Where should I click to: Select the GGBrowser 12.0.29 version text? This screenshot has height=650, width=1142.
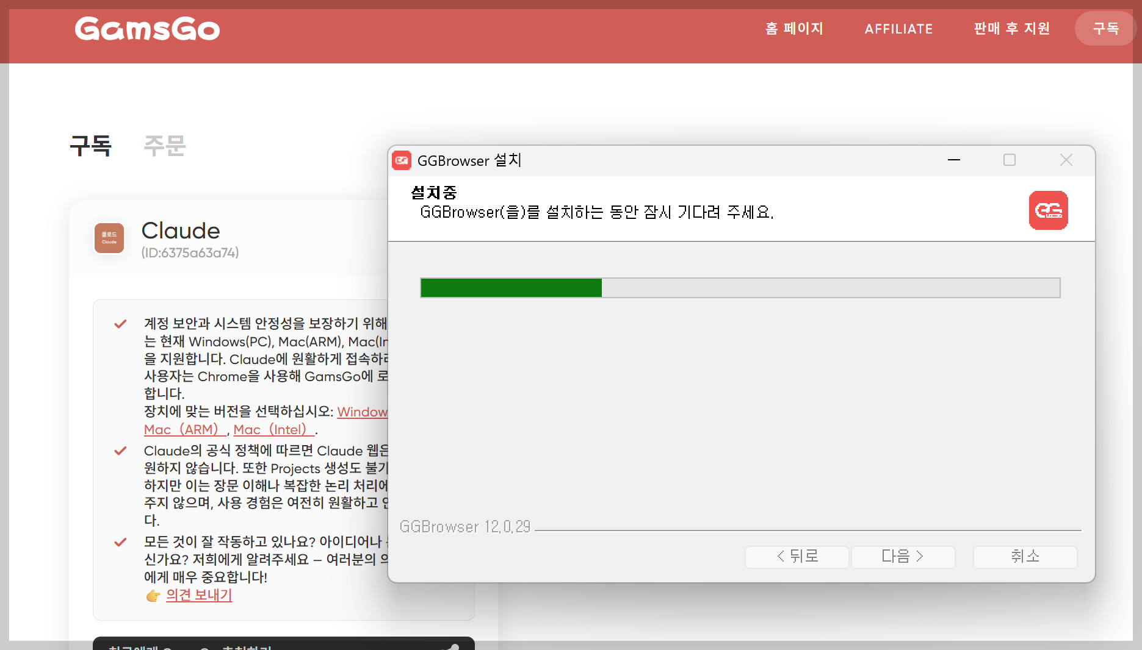click(465, 527)
